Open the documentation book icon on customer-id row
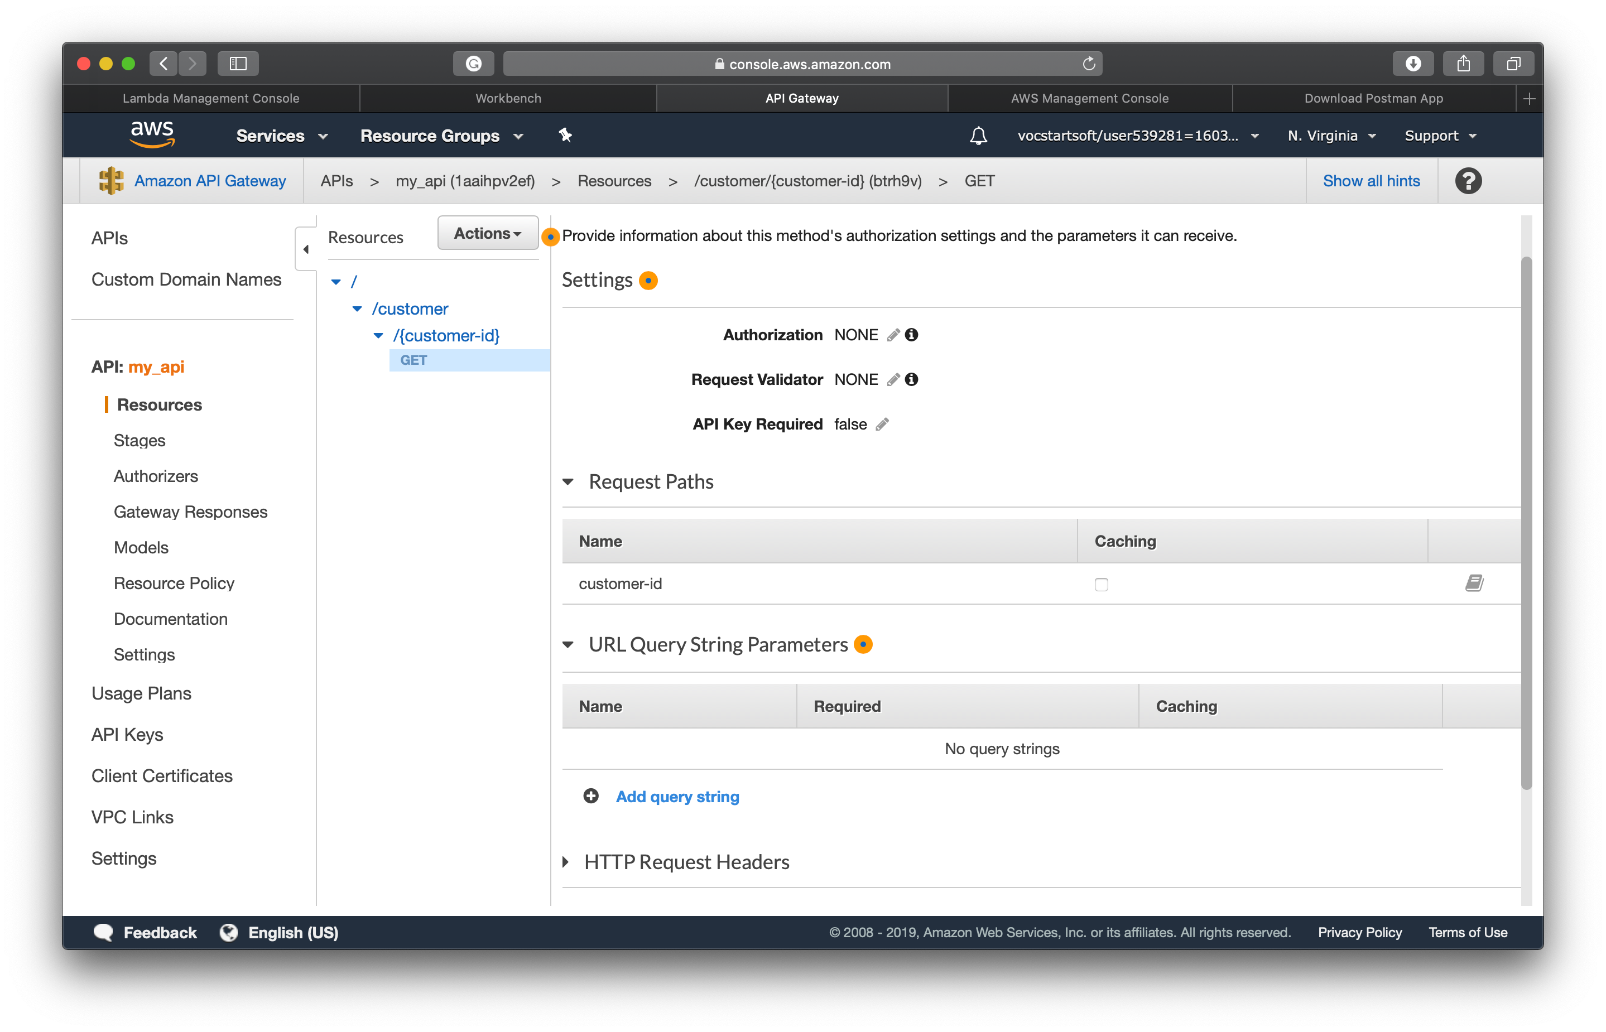This screenshot has height=1032, width=1606. [x=1475, y=583]
